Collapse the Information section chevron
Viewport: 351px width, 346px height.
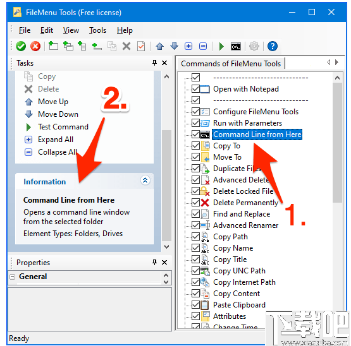(x=145, y=180)
